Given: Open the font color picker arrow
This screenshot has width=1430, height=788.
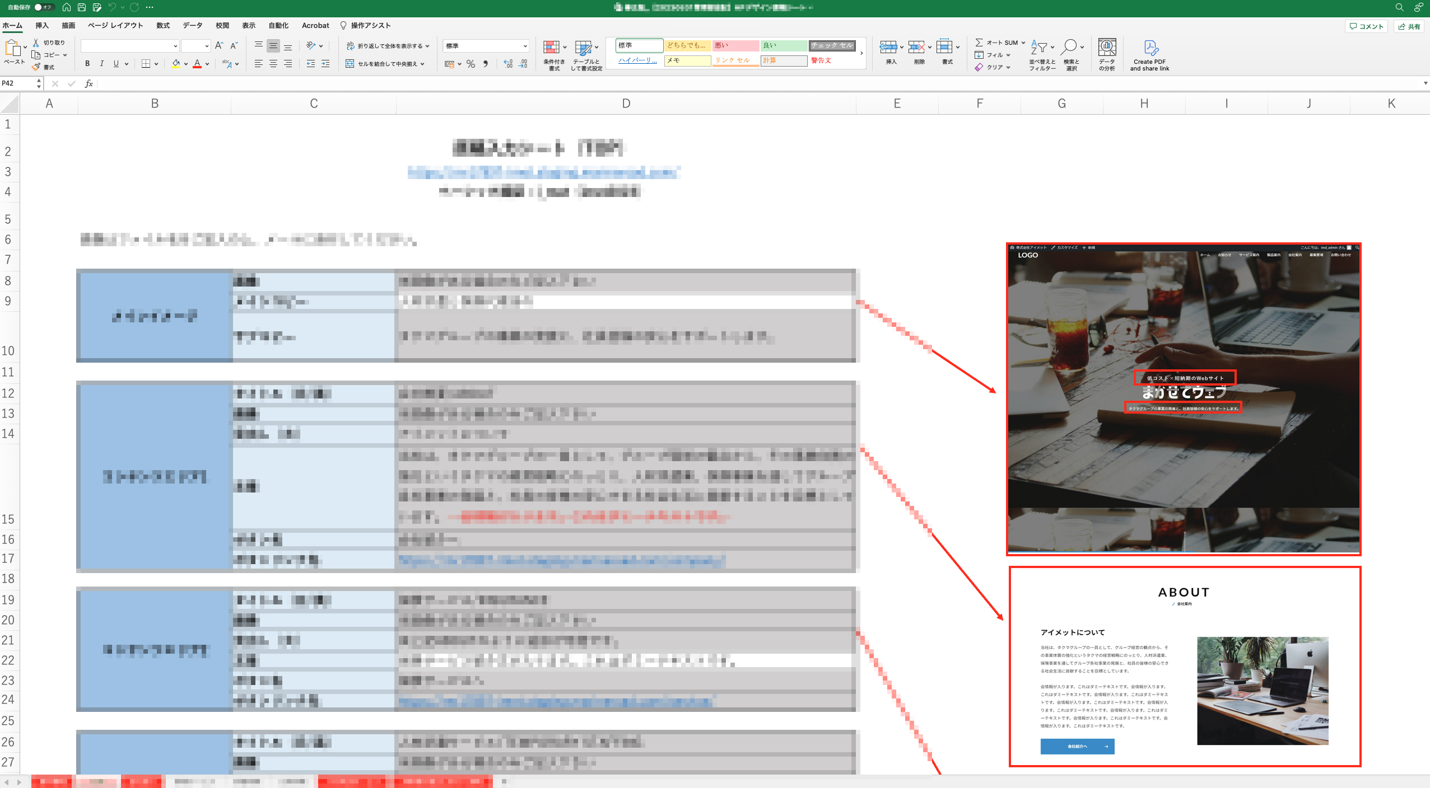Looking at the screenshot, I should pyautogui.click(x=207, y=64).
